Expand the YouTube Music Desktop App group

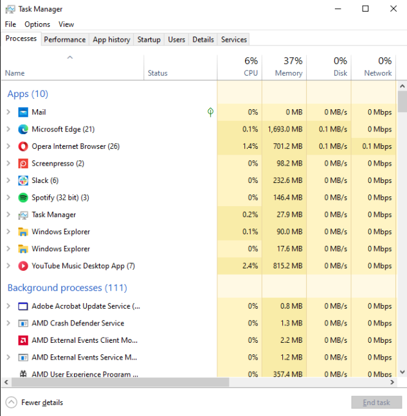pyautogui.click(x=8, y=266)
